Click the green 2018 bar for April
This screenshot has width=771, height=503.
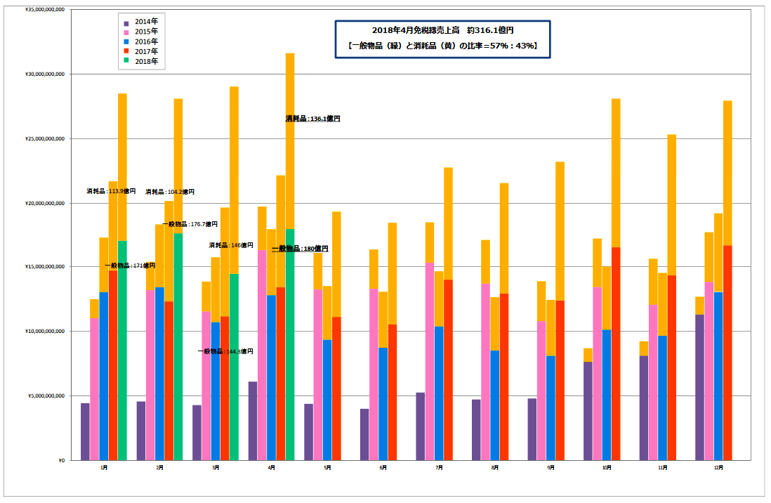[290, 344]
